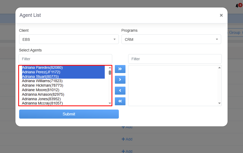Click scroll up arrow of right list
The height and width of the screenshot is (153, 243).
click(219, 68)
